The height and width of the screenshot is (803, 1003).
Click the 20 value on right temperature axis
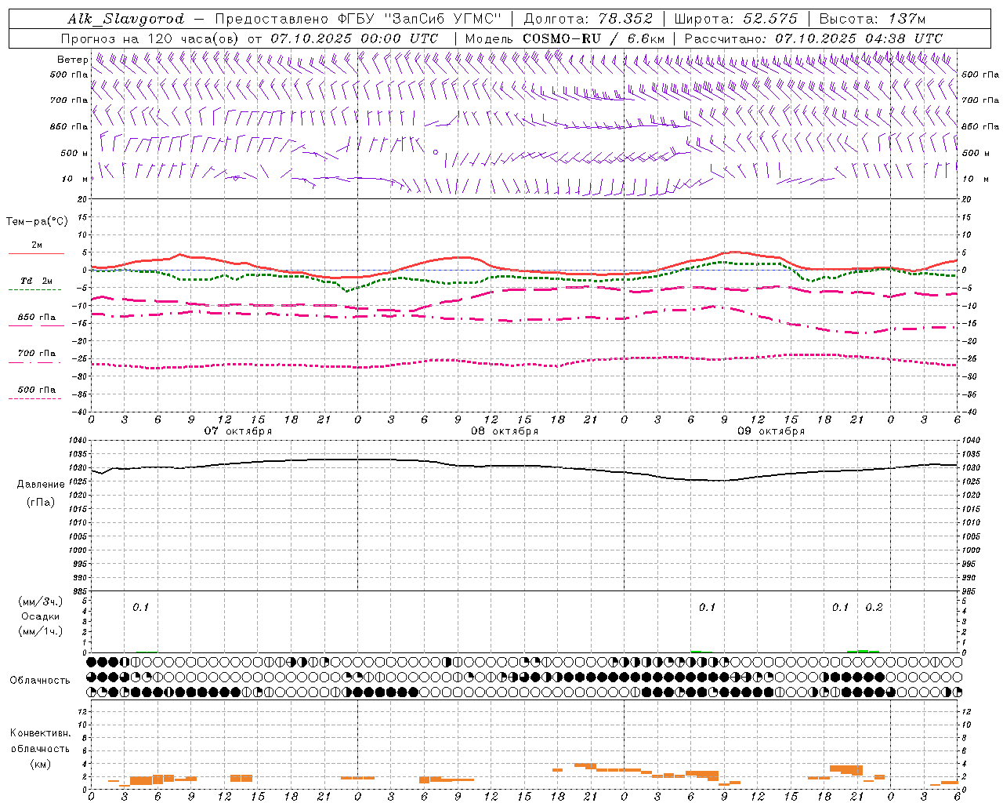[x=967, y=199]
